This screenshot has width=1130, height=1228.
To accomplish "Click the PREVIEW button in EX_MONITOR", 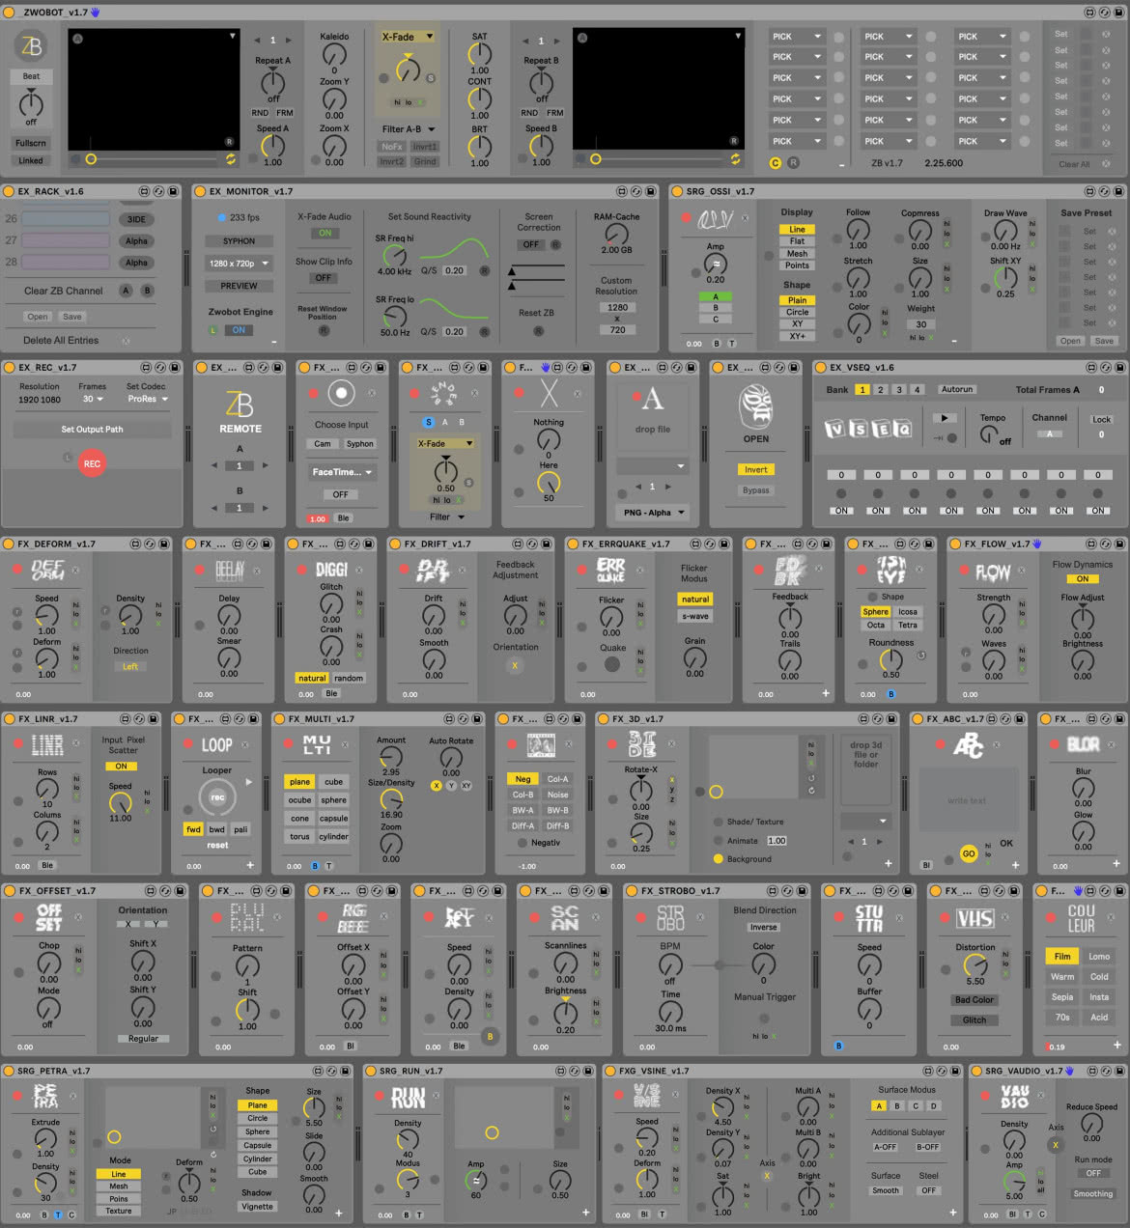I will 239,286.
